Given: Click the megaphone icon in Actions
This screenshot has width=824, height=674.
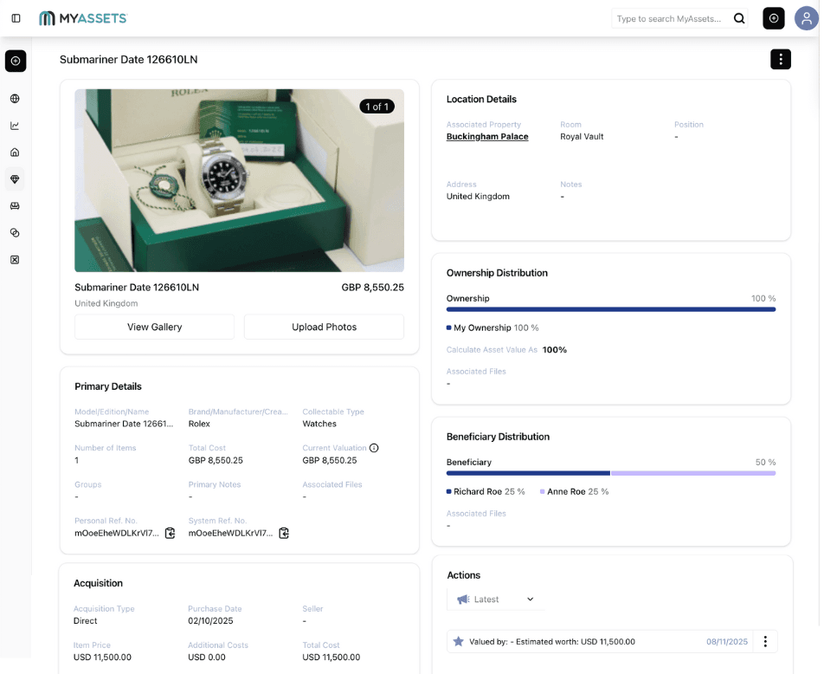Looking at the screenshot, I should [463, 599].
